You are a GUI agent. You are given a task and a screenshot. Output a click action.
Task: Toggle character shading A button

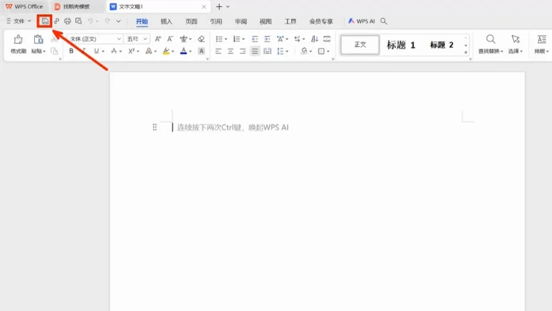coord(201,51)
